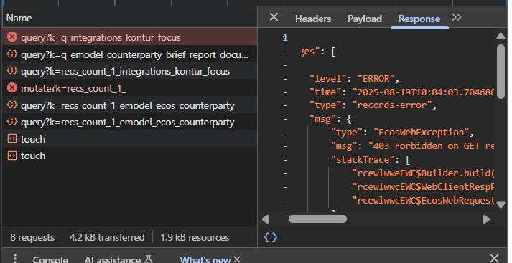Click the horizontal scroll left arrow
The width and height of the screenshot is (512, 263).
pyautogui.click(x=266, y=219)
